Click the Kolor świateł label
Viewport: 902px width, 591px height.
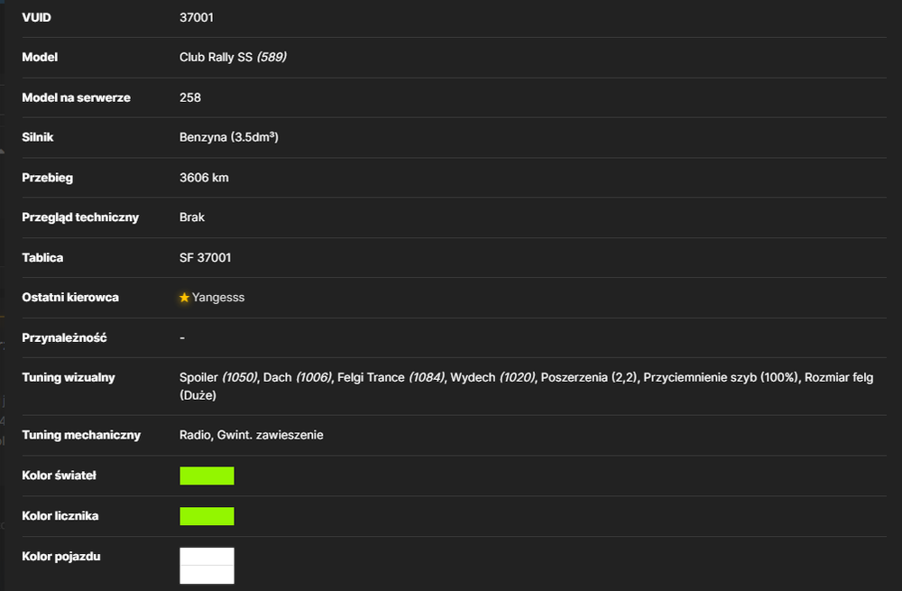coord(59,476)
